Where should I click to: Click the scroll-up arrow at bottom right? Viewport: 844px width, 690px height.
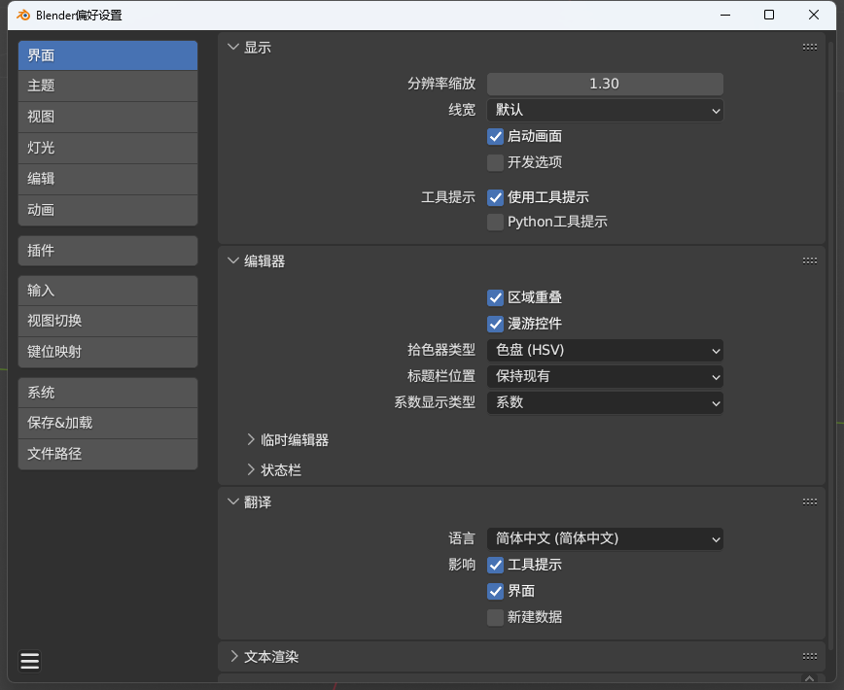(809, 678)
